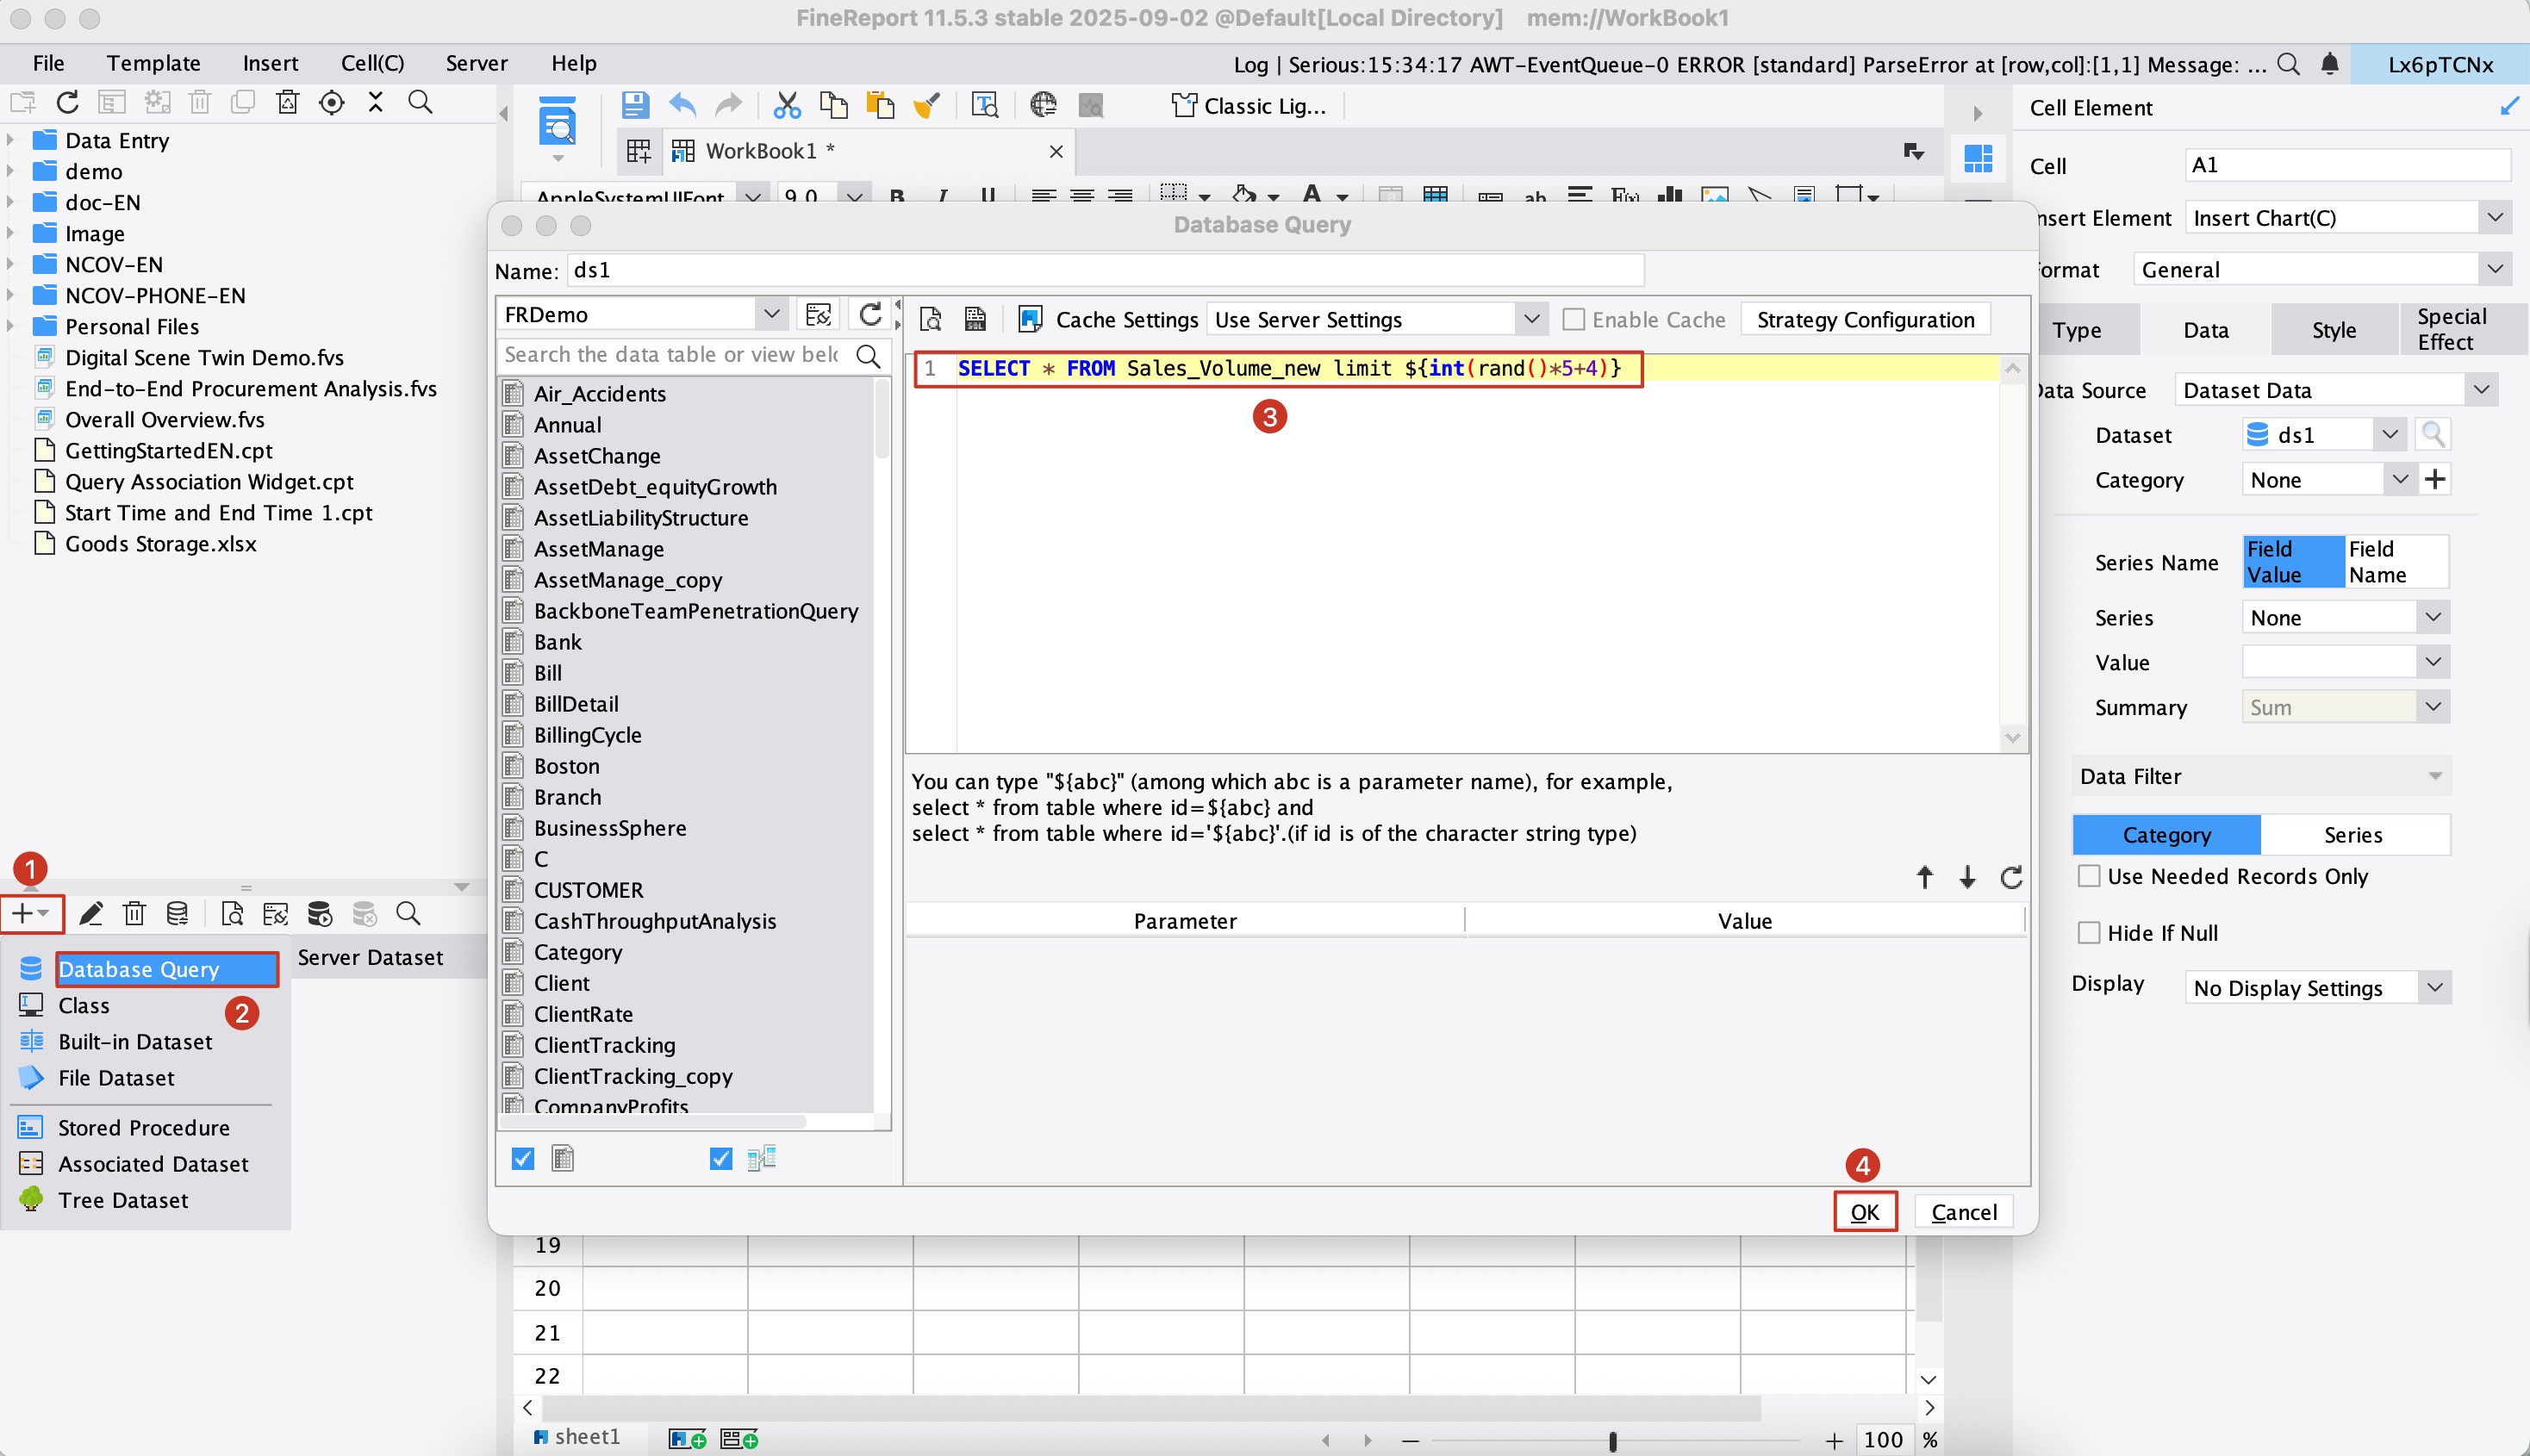Click the Paste clipboard icon
Viewport: 2530px width, 1456px height.
coord(880,104)
